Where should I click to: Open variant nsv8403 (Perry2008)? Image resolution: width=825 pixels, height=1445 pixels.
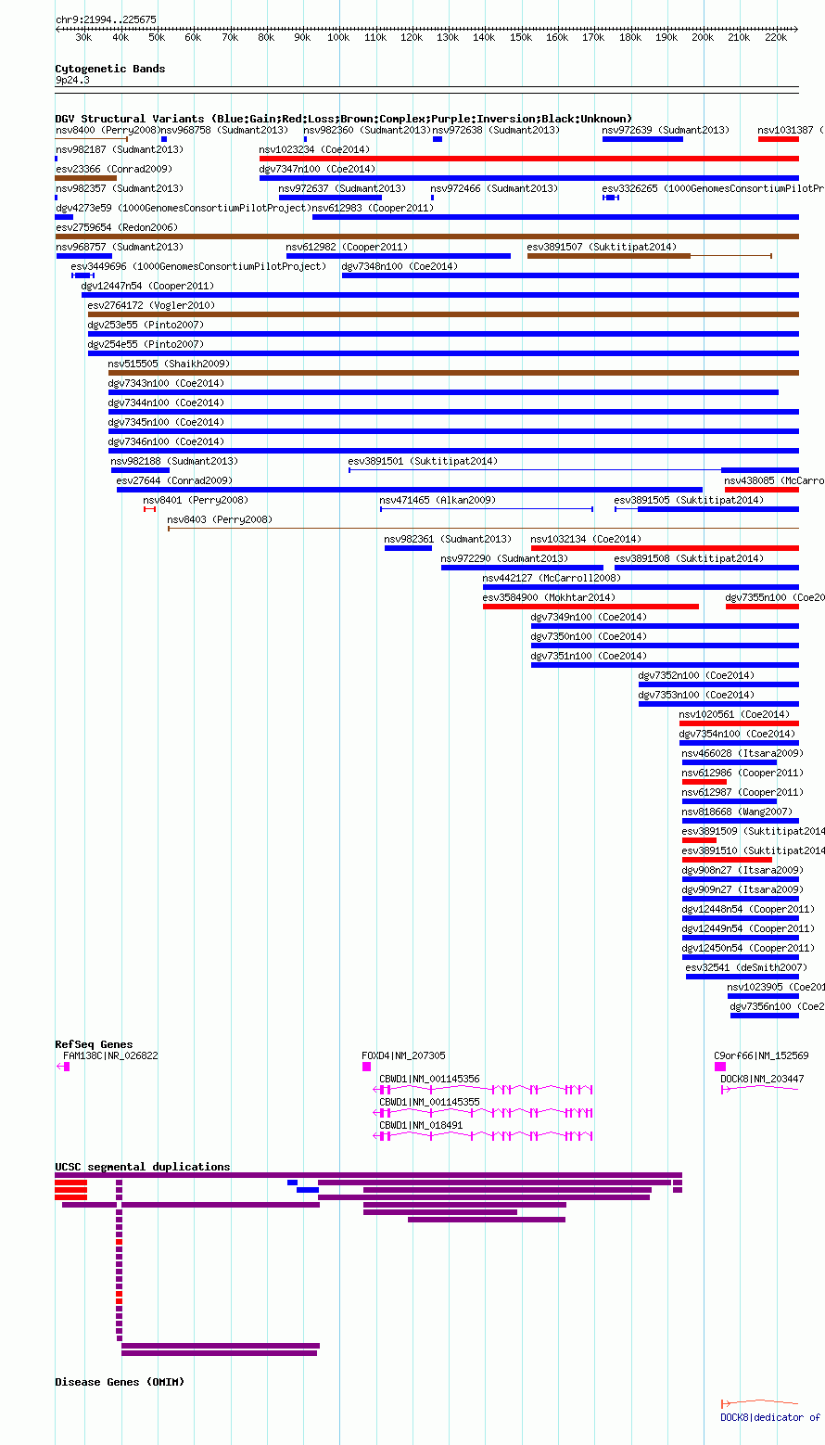220,520
